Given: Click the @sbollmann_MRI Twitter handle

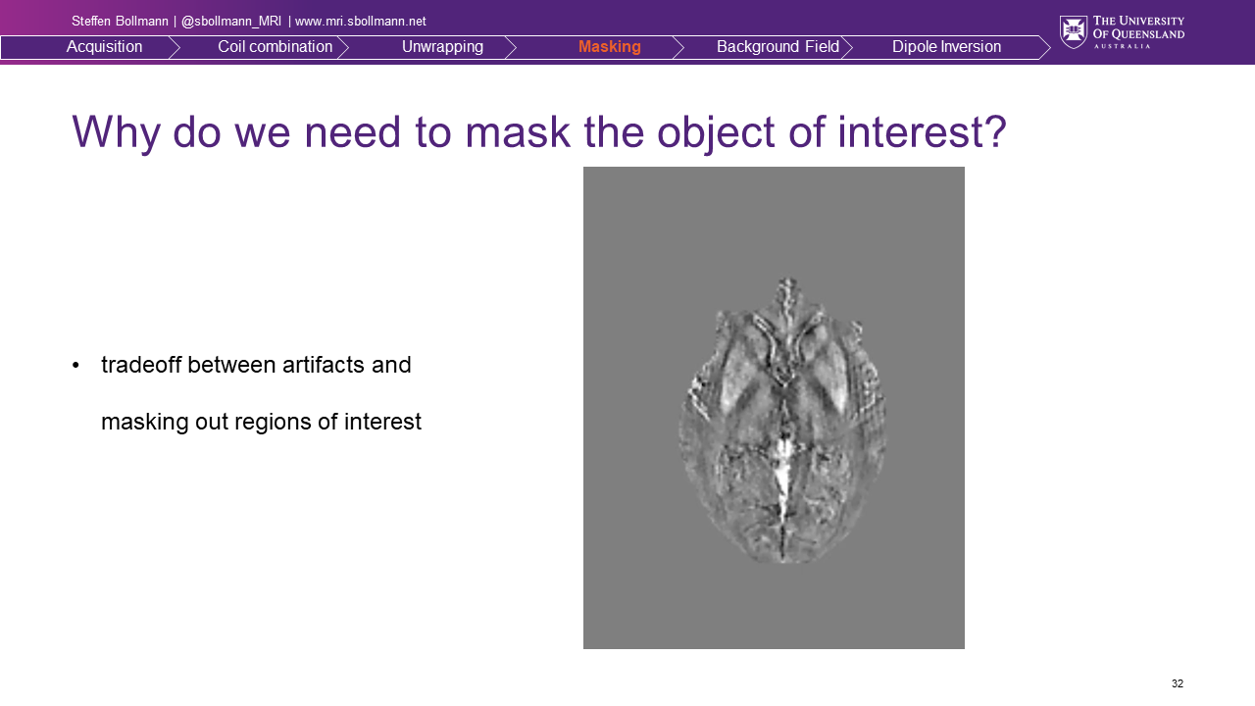Looking at the screenshot, I should pos(231,22).
